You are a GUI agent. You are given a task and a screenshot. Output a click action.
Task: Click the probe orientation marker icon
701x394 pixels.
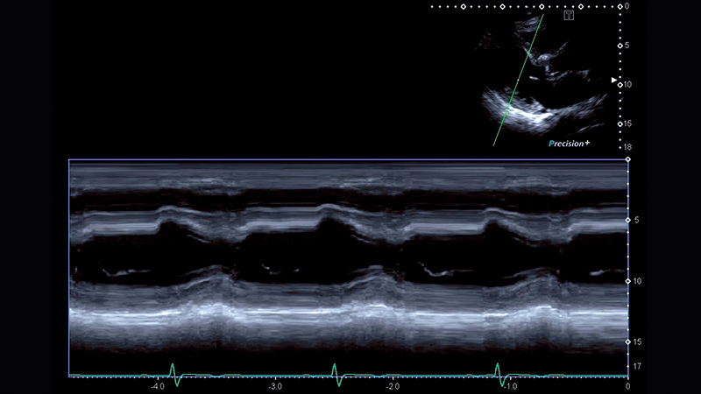pos(569,15)
